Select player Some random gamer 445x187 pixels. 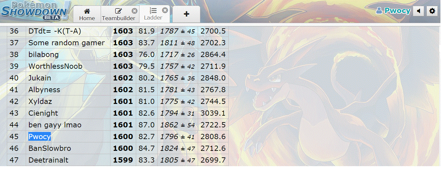tap(66, 43)
